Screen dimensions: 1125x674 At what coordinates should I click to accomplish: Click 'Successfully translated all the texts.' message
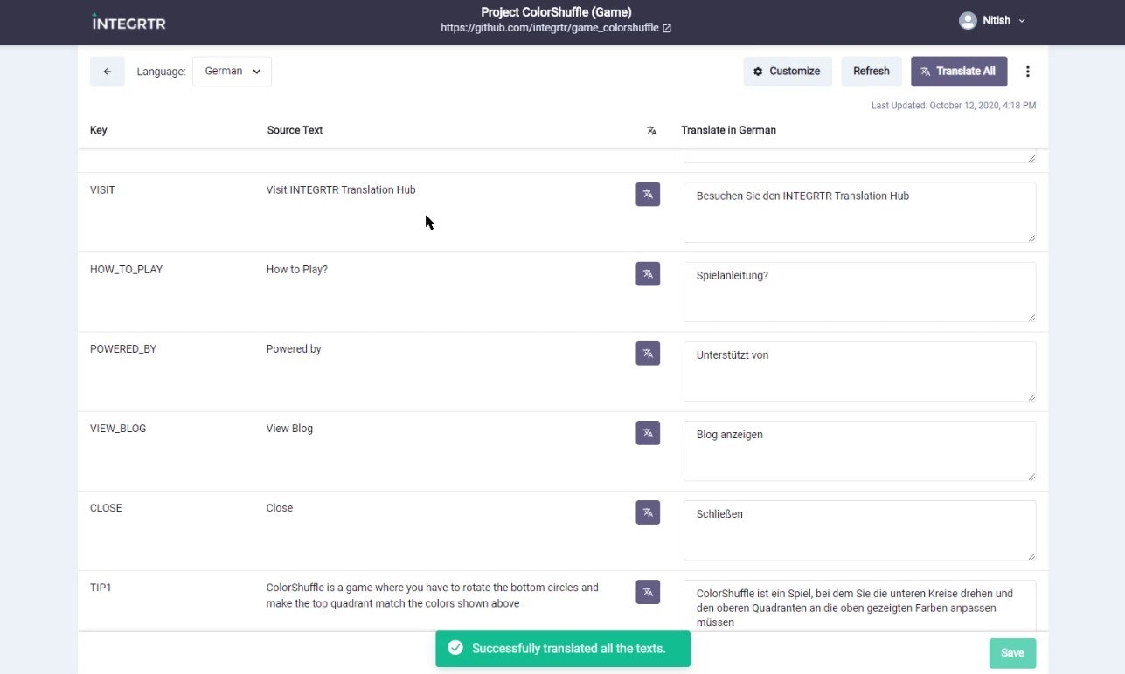tap(569, 649)
